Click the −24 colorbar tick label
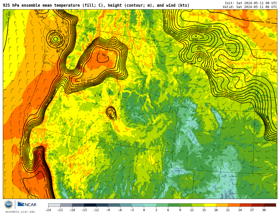This screenshot has height=215, width=280. click(x=48, y=210)
